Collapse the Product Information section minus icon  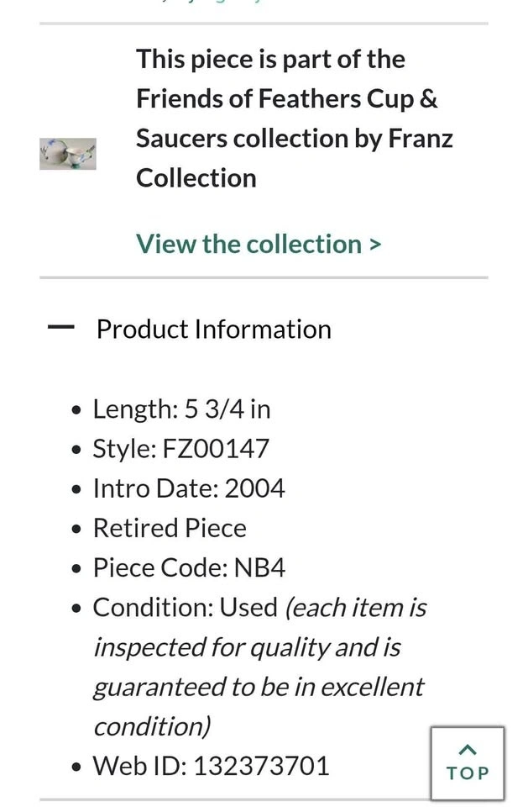point(61,328)
